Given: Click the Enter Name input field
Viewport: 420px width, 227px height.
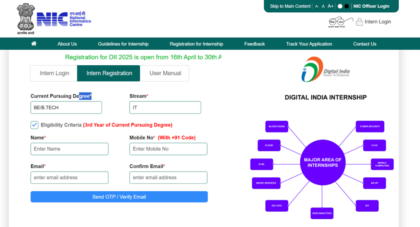Looking at the screenshot, I should point(69,149).
